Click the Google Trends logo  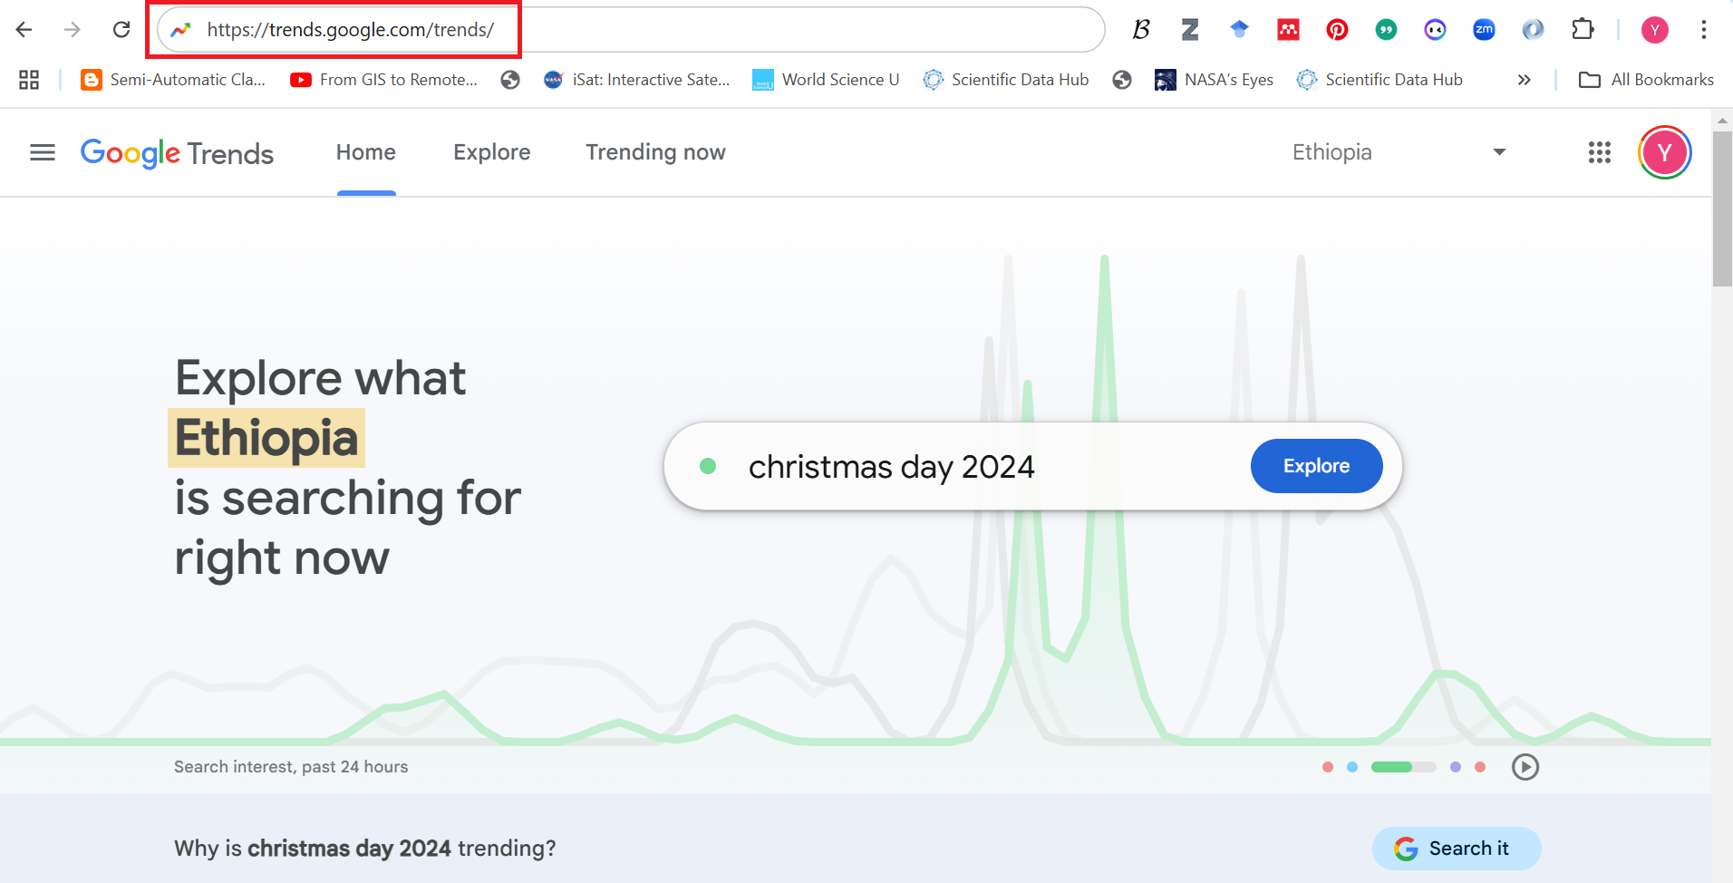tap(177, 153)
